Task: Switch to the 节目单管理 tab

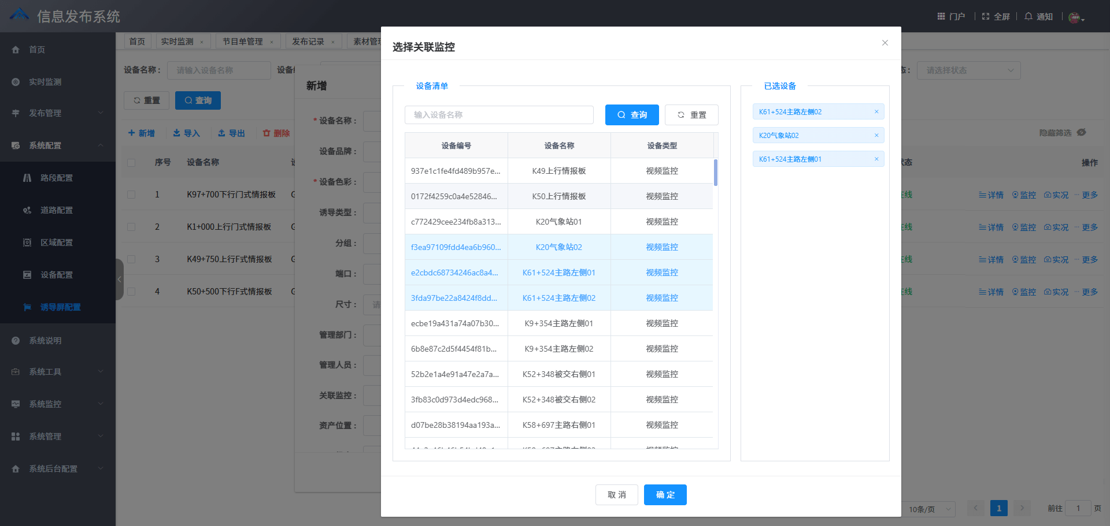Action: coord(243,41)
